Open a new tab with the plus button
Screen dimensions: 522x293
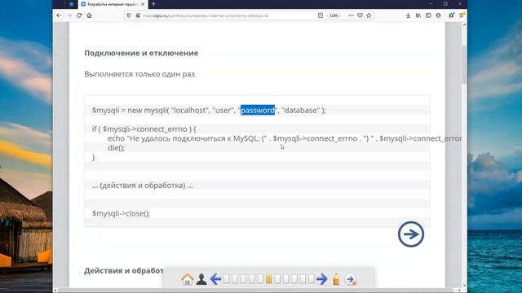[x=153, y=4]
